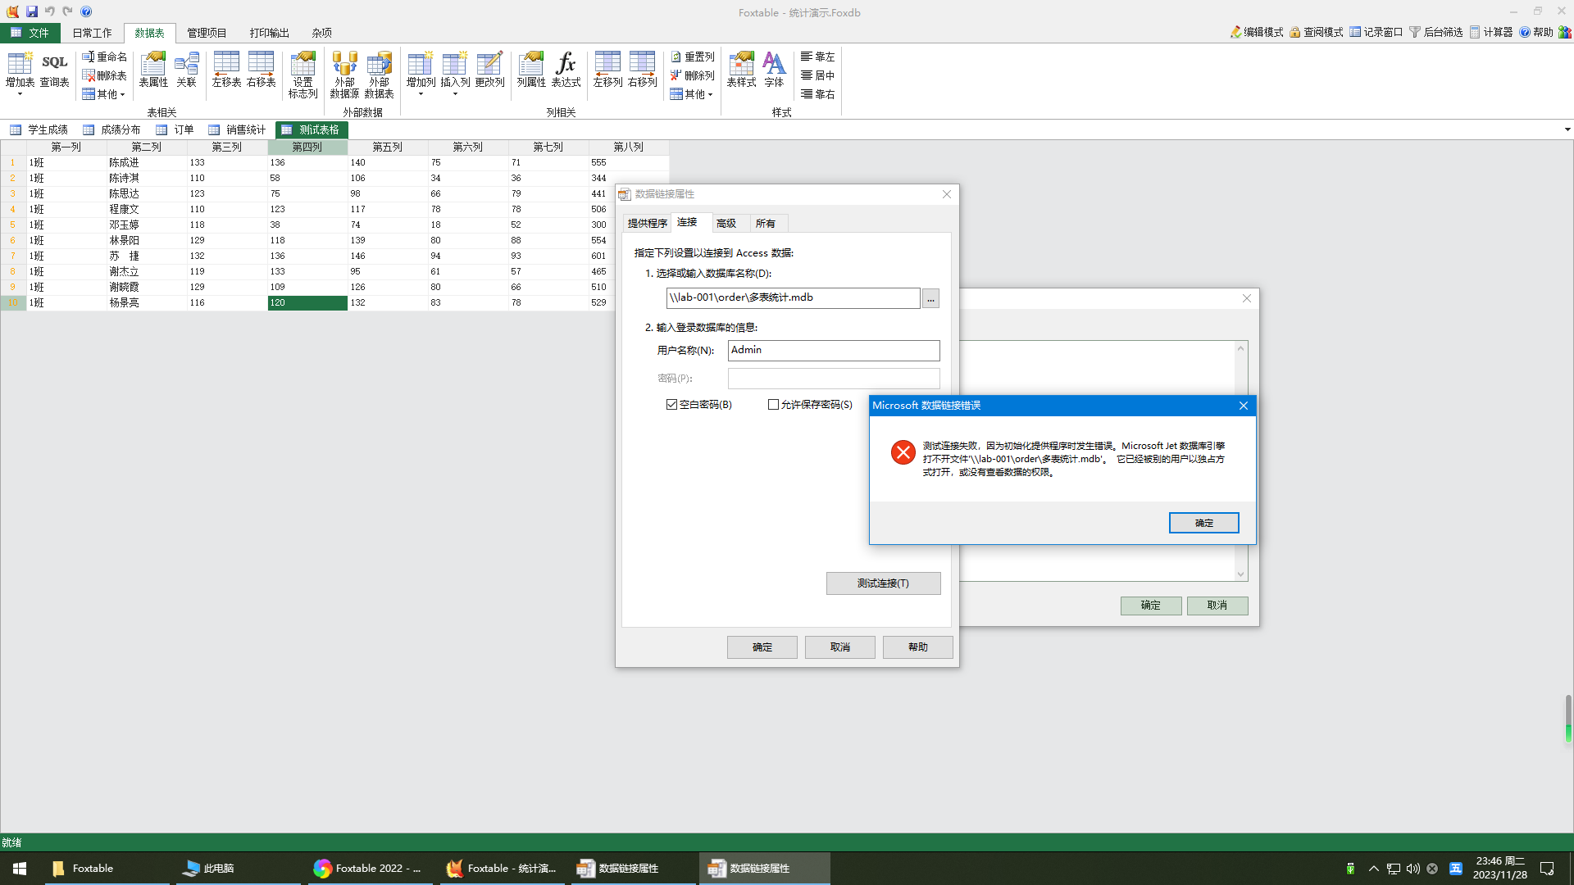Screen dimensions: 1574x885
Task: Open 表属性 table properties
Action: [x=153, y=69]
